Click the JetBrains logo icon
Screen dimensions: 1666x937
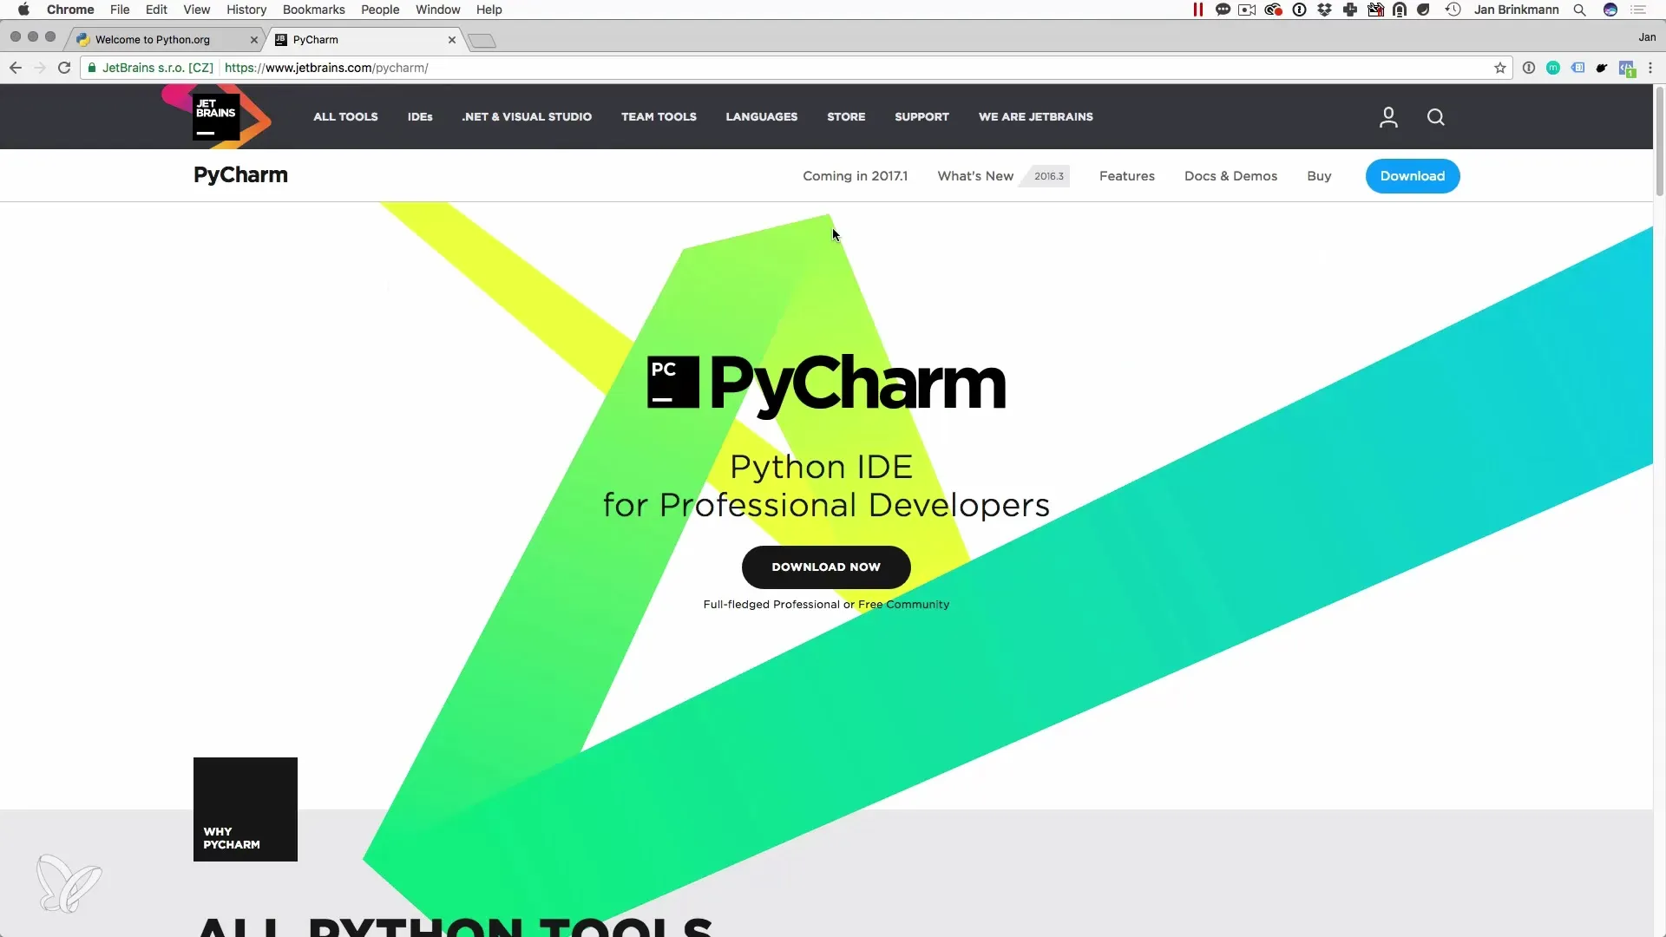(x=216, y=117)
